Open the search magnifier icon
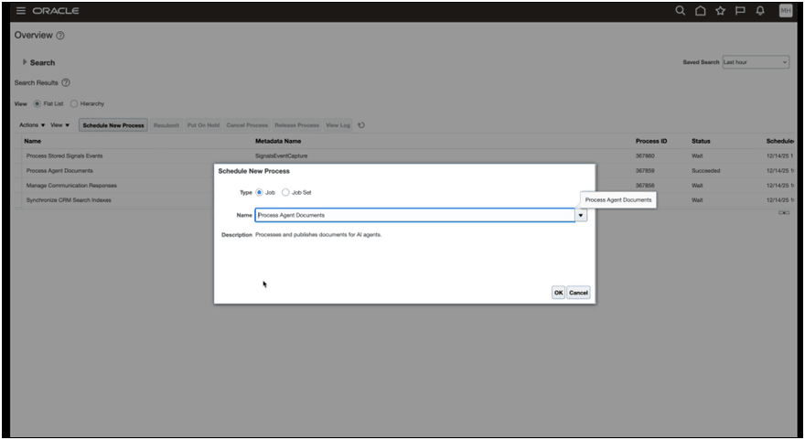This screenshot has height=440, width=805. [680, 11]
